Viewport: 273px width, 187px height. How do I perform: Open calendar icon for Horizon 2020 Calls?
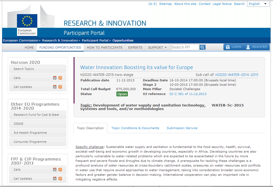[55, 78]
